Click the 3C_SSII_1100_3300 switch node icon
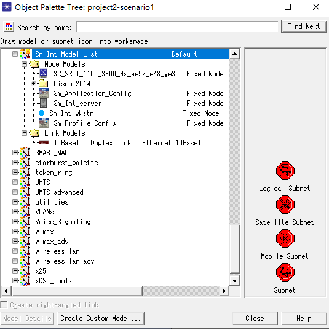The image size is (329, 329). pyautogui.click(x=44, y=73)
